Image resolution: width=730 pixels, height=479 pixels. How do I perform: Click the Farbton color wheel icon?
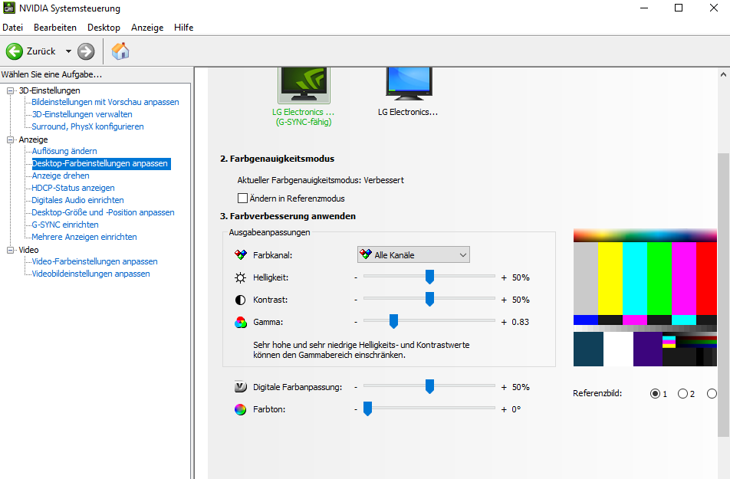(240, 409)
